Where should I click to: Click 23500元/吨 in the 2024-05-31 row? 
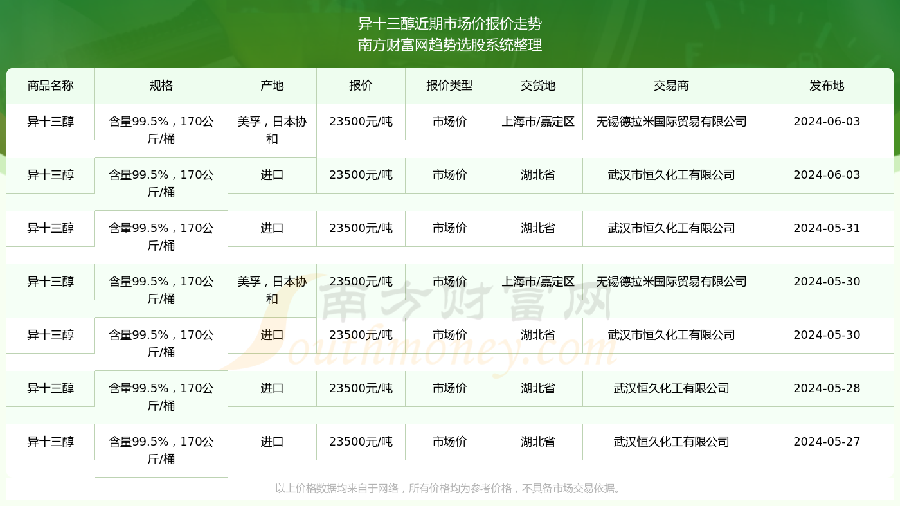coord(361,228)
